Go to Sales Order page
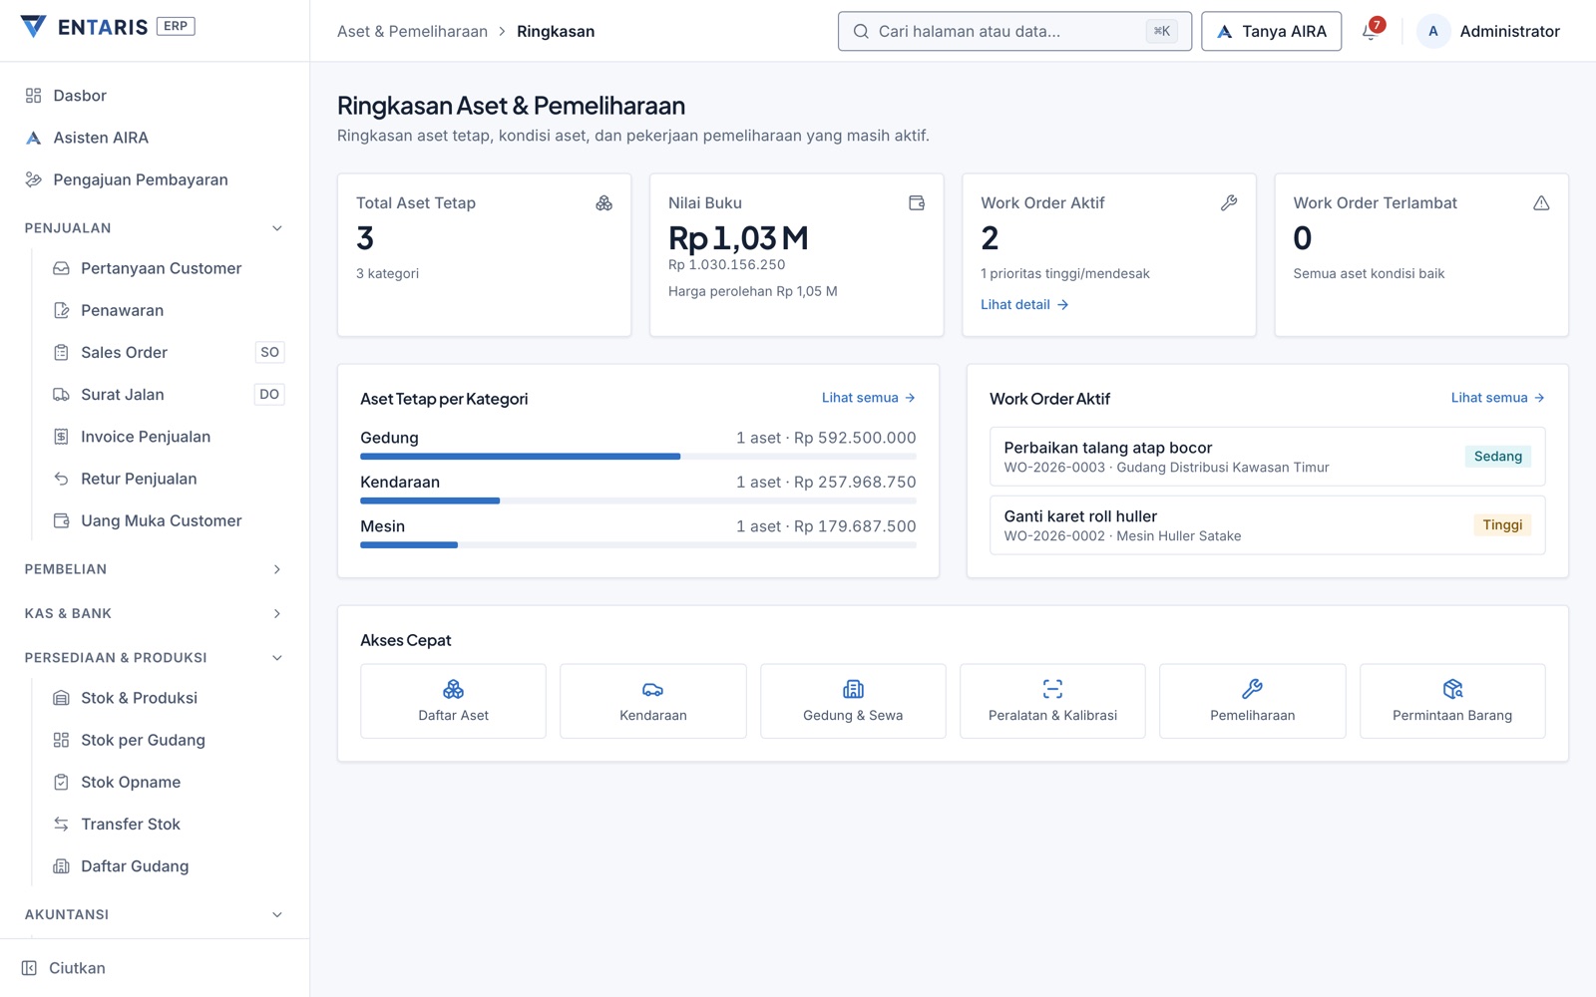Screen dimensions: 1596x997 (x=169, y=352)
